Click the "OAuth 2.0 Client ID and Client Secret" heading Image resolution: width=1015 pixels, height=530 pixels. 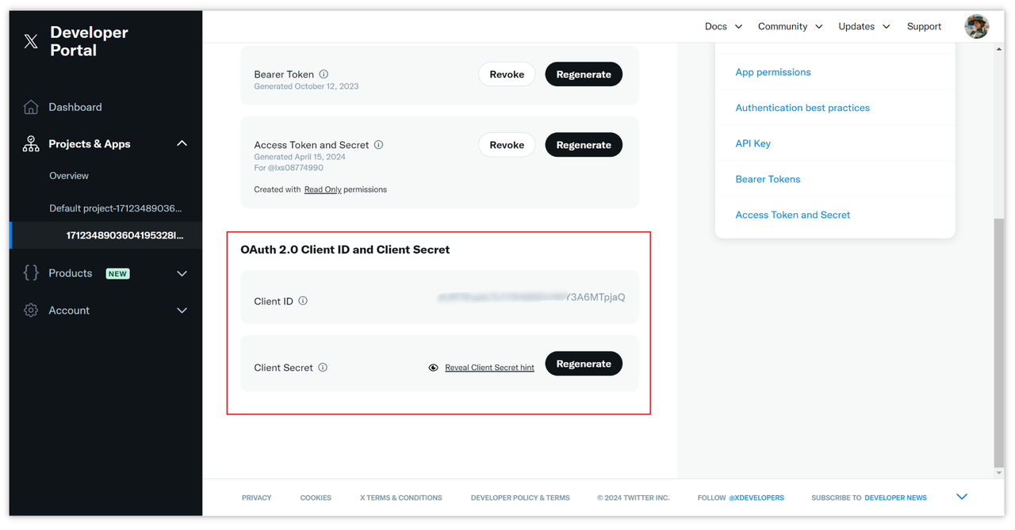(x=345, y=250)
